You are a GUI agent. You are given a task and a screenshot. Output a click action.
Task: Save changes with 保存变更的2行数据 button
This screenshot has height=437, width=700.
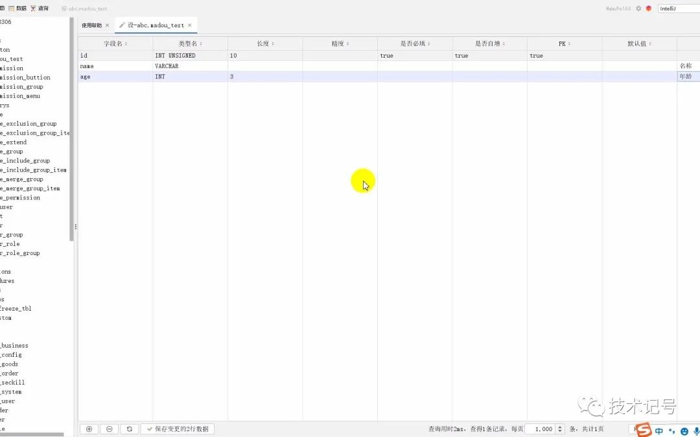(x=178, y=429)
